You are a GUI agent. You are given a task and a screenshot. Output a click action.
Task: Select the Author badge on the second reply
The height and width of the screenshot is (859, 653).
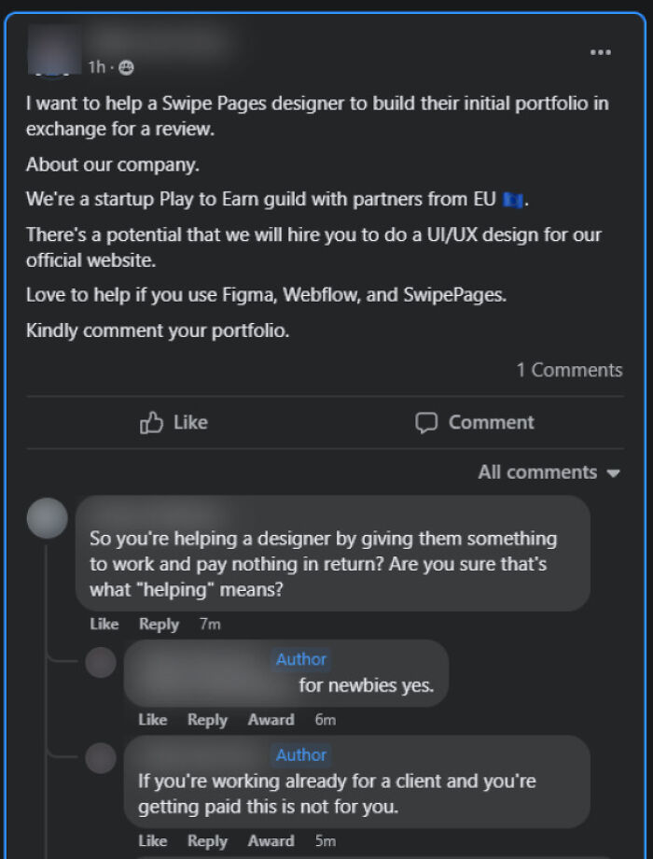[x=301, y=755]
